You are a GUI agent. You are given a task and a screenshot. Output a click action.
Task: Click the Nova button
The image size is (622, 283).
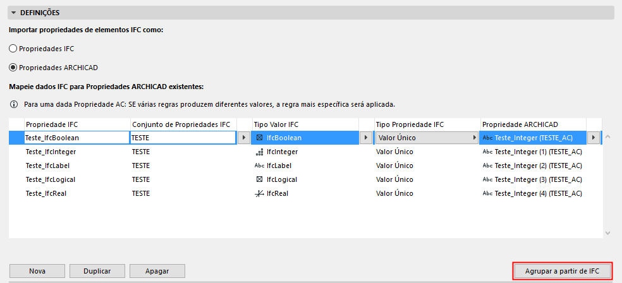coord(37,271)
